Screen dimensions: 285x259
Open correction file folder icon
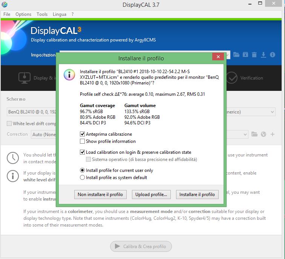pyautogui.click(x=254, y=134)
